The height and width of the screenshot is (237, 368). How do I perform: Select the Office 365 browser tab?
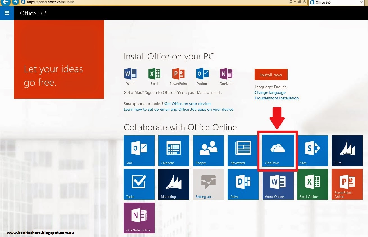336,2
